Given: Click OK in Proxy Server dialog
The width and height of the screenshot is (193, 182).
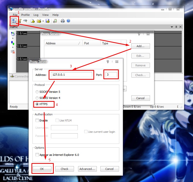Looking at the screenshot, I should pyautogui.click(x=42, y=169).
